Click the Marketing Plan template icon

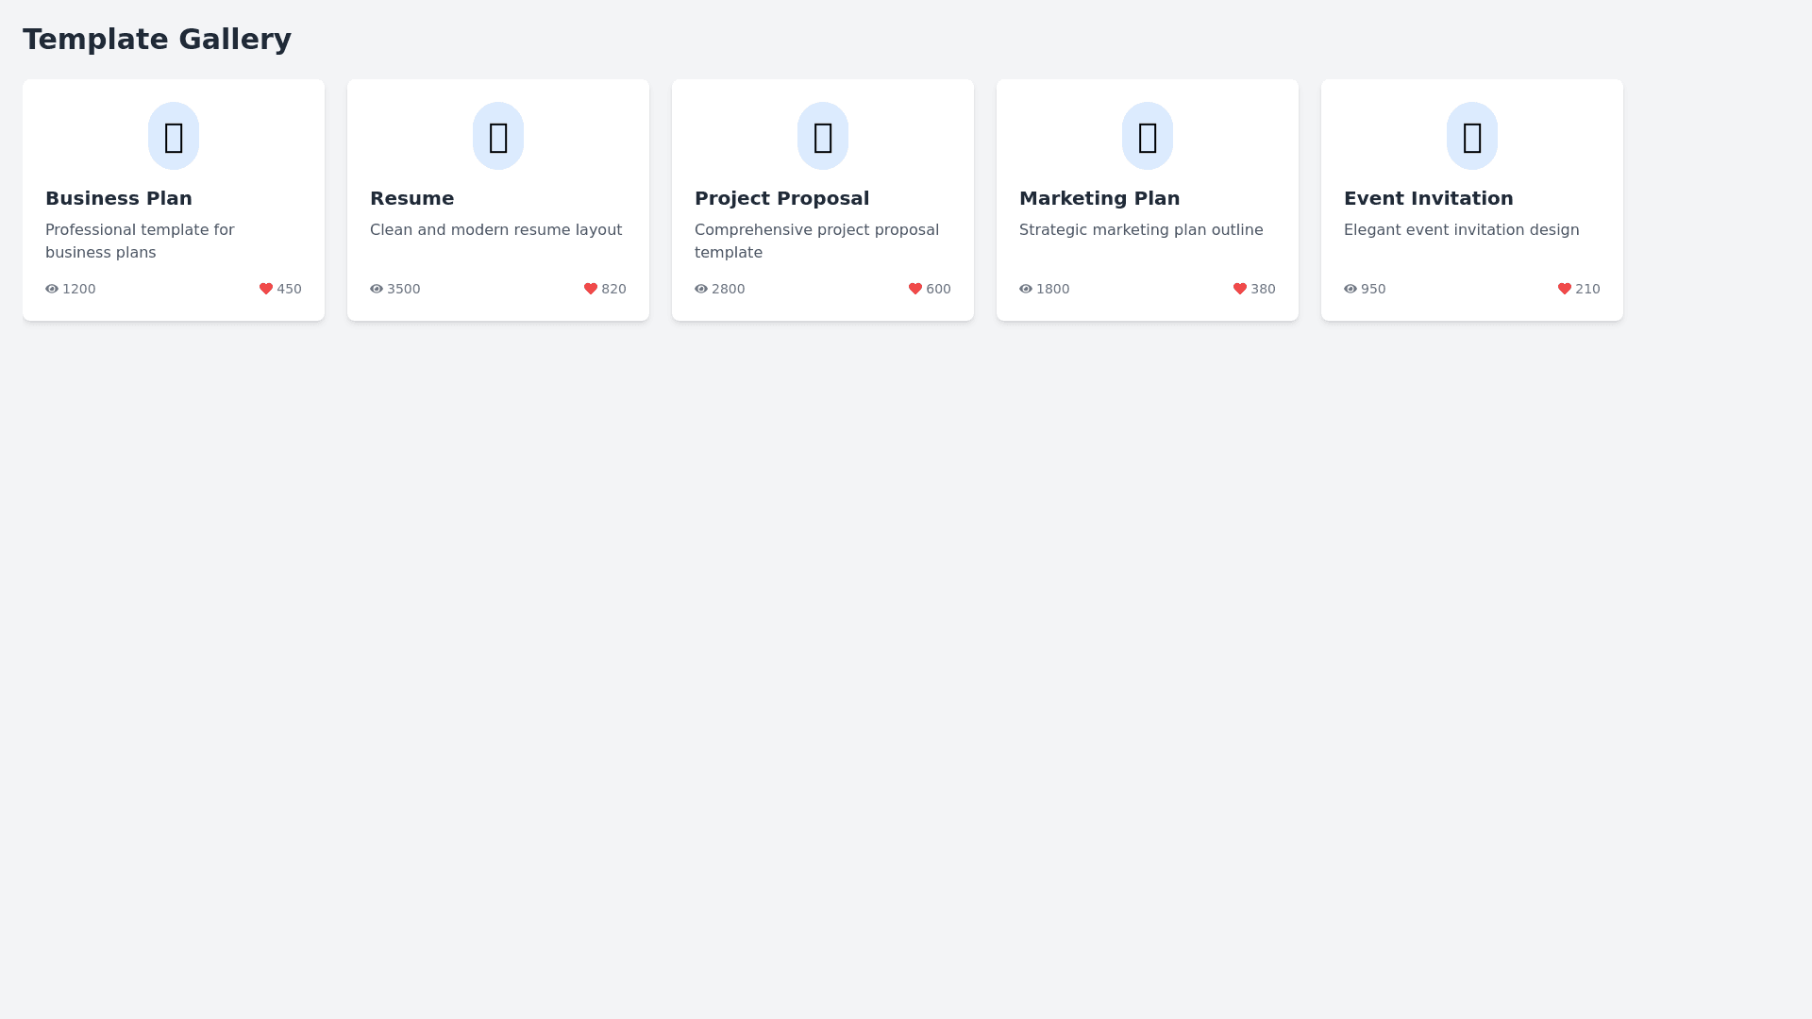point(1148,136)
